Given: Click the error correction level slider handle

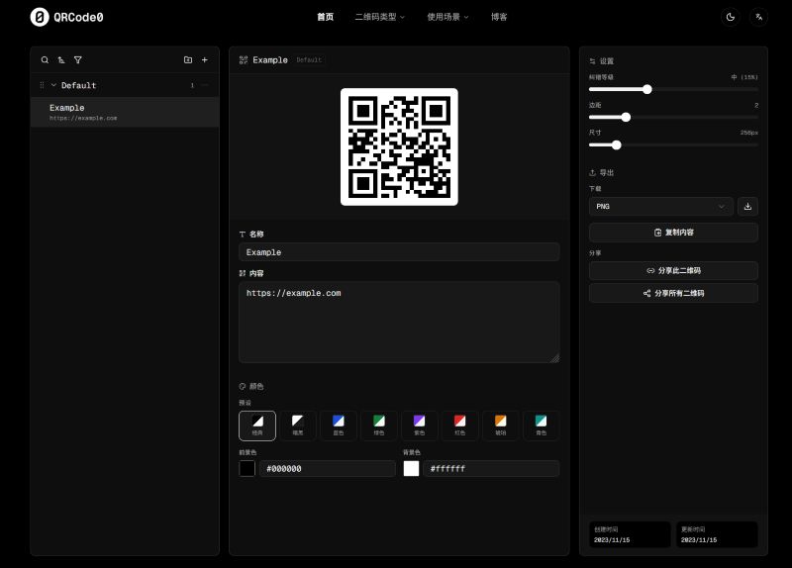Looking at the screenshot, I should pyautogui.click(x=647, y=89).
